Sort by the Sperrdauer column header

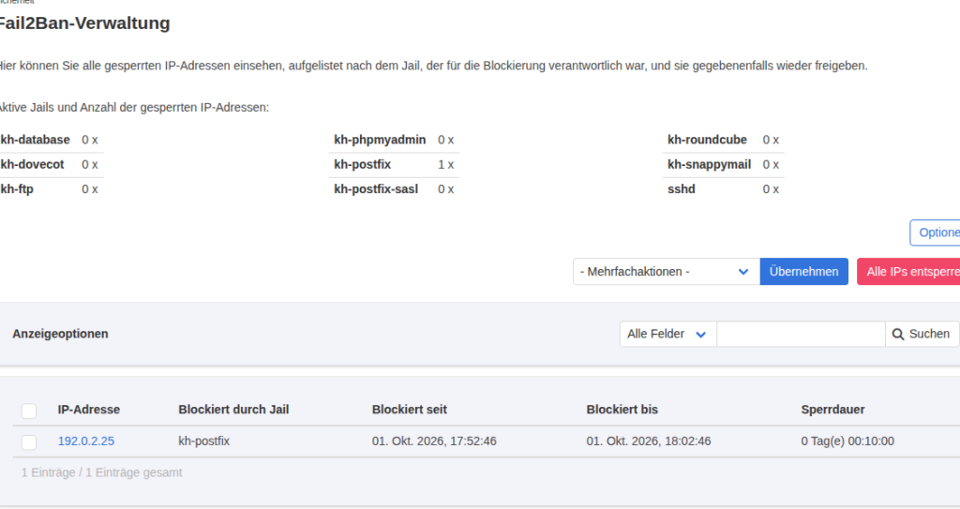832,409
